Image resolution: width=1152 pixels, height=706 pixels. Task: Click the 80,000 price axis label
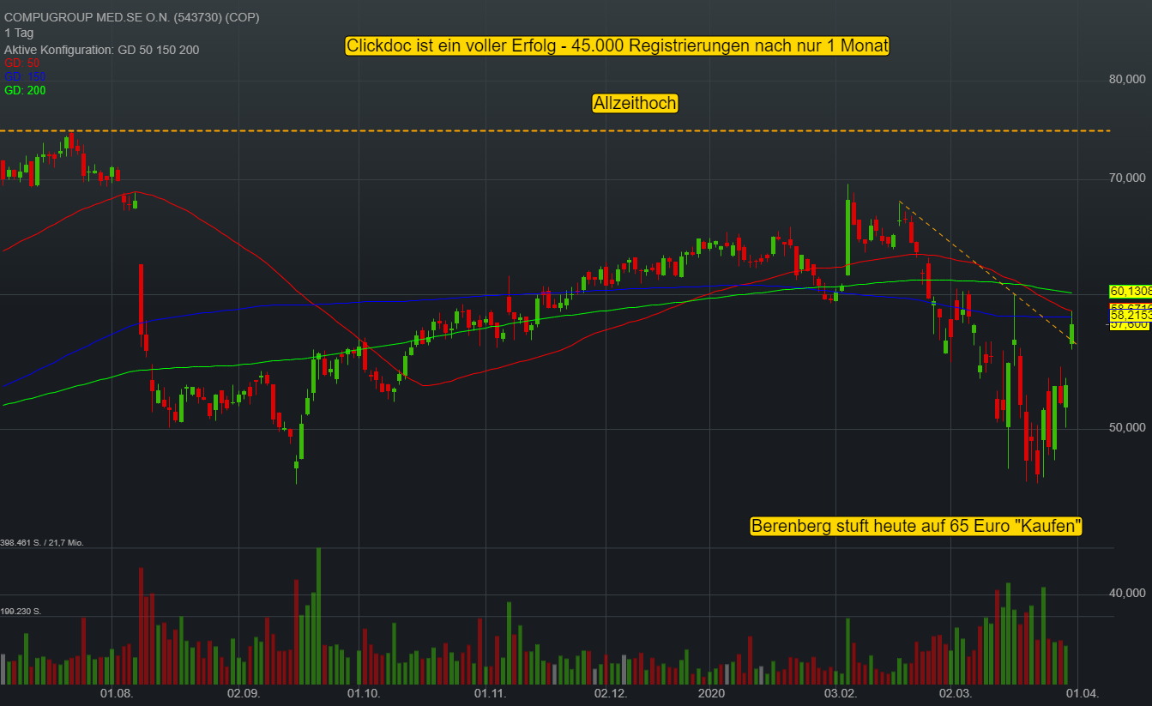pyautogui.click(x=1127, y=79)
